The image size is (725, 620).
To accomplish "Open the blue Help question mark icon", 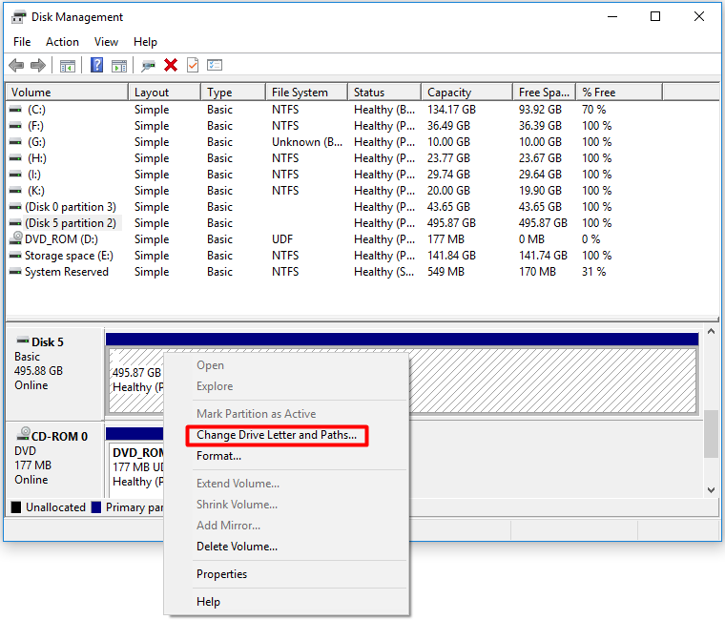I will [96, 65].
